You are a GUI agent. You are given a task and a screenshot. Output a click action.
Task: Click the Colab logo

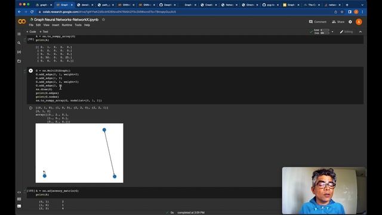pyautogui.click(x=22, y=21)
